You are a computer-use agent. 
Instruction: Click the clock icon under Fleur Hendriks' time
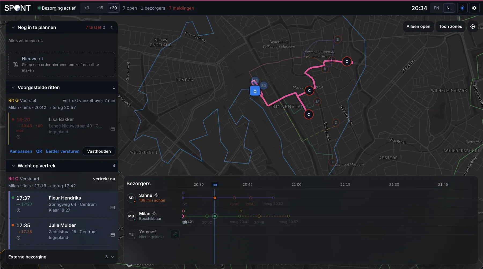19,210
